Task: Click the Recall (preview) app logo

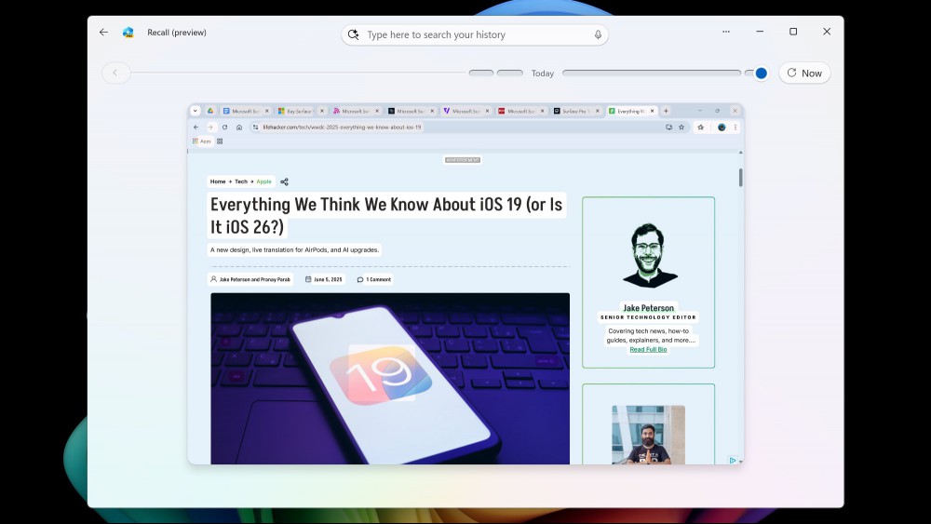Action: click(x=128, y=32)
